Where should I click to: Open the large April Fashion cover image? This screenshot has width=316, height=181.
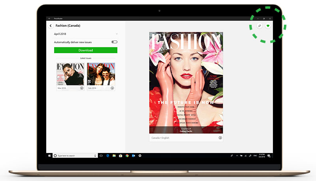186,83
